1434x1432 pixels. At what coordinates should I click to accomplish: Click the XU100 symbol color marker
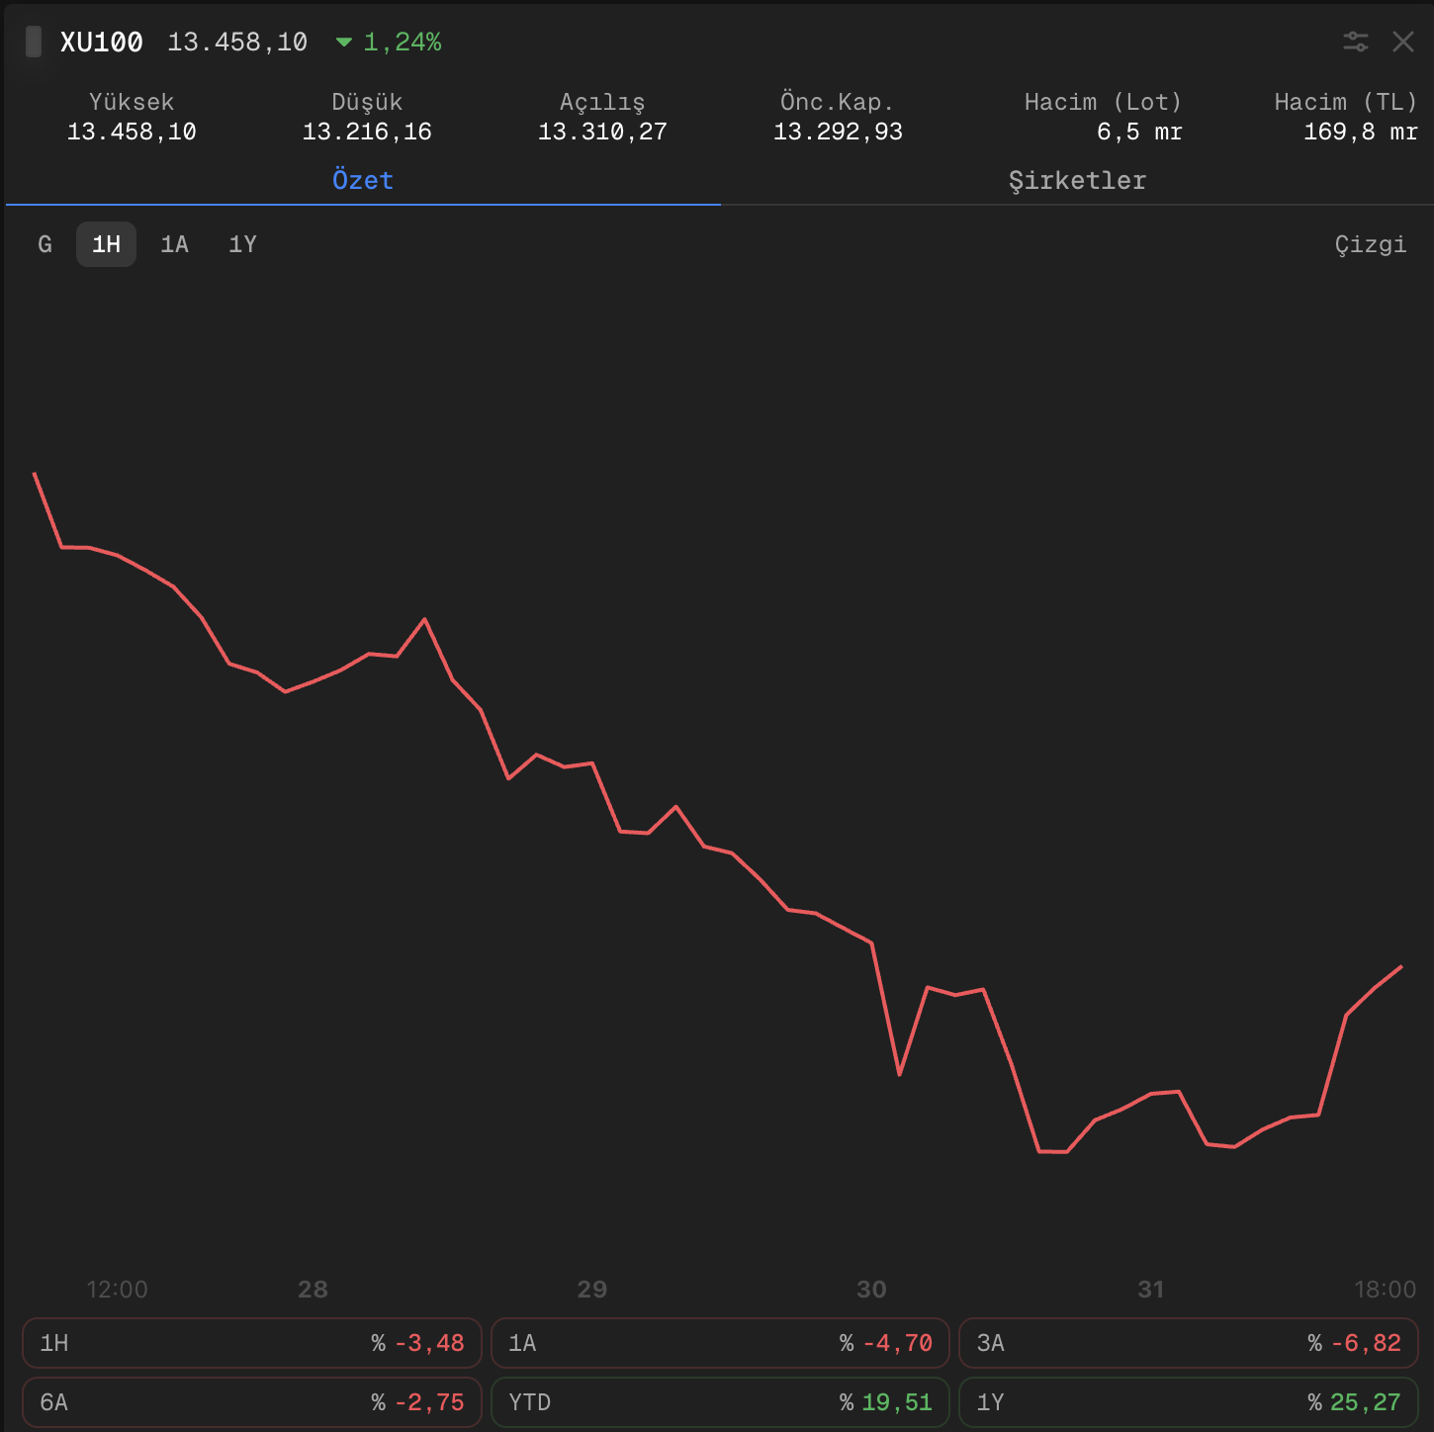click(x=34, y=42)
